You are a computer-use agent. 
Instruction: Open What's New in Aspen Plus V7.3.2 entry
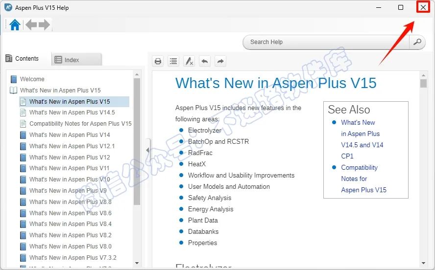[73, 258]
